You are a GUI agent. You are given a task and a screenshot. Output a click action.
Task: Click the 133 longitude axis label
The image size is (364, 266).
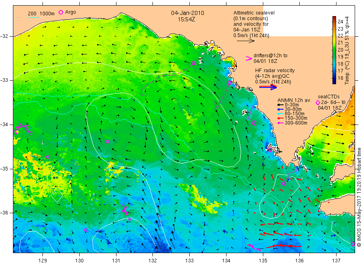pyautogui.click(x=189, y=260)
